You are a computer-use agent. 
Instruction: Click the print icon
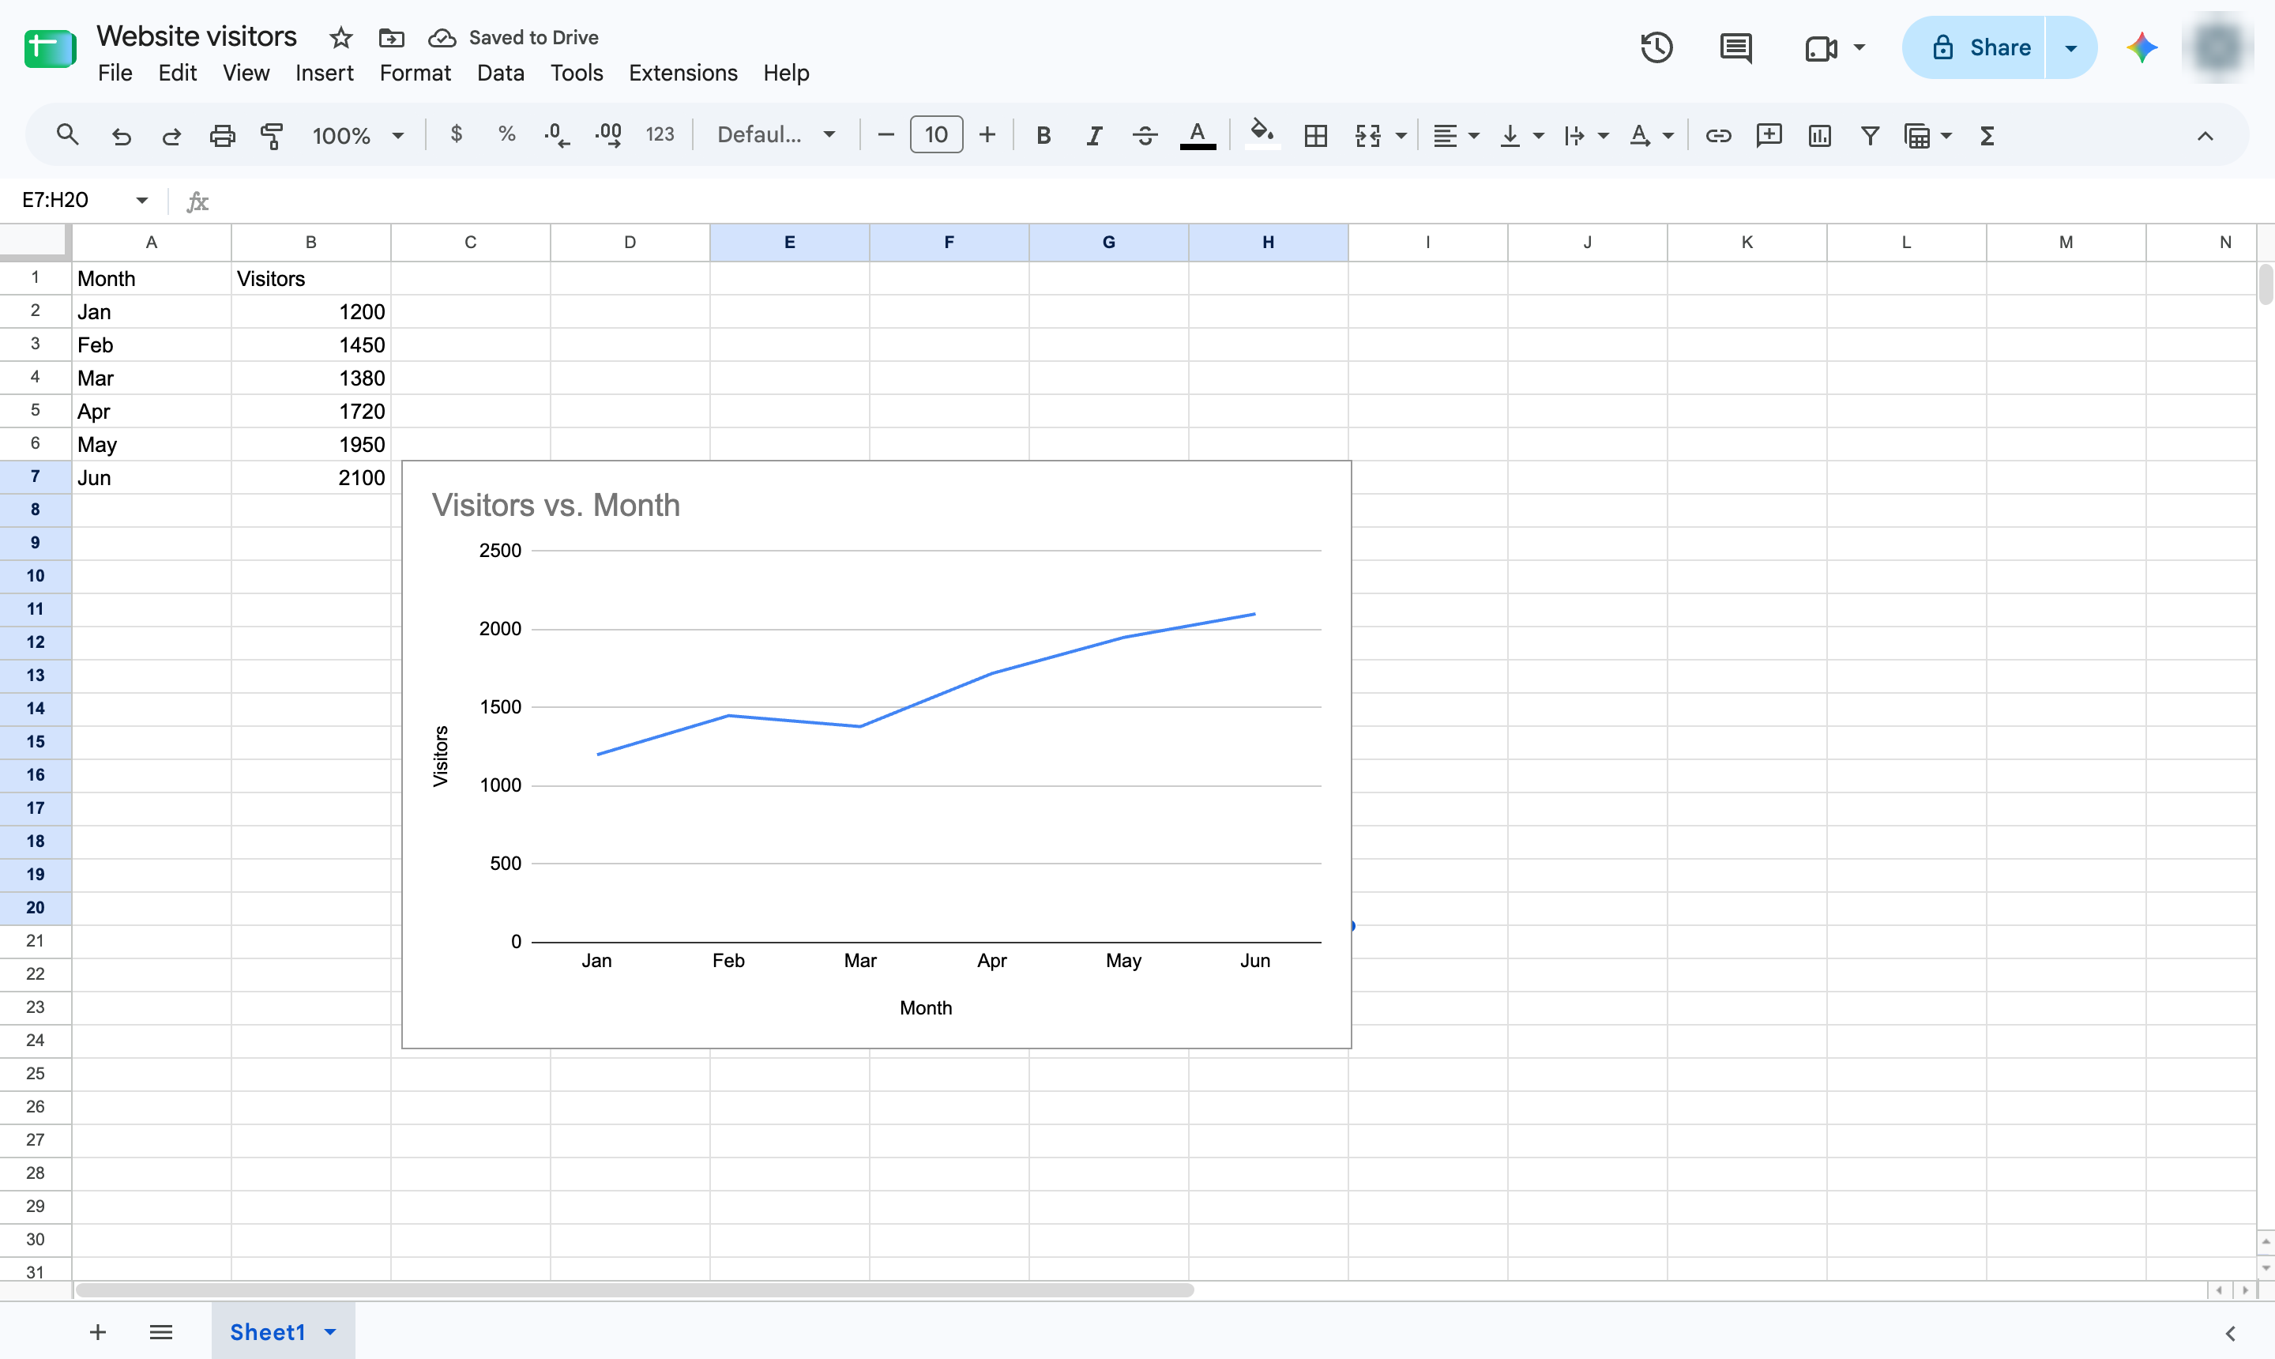pos(223,136)
